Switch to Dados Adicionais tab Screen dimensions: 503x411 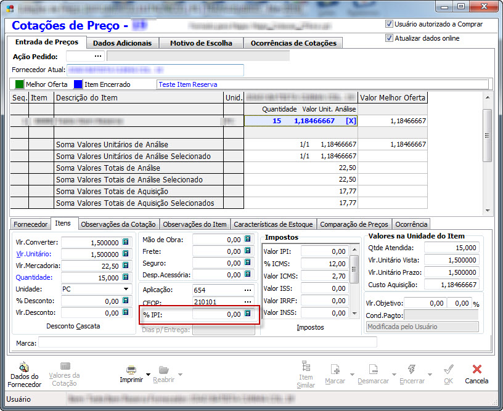(122, 43)
